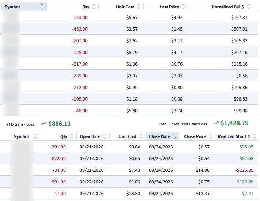
Task: Sort positions table by Symbol column arrows
Action: tap(42, 7)
